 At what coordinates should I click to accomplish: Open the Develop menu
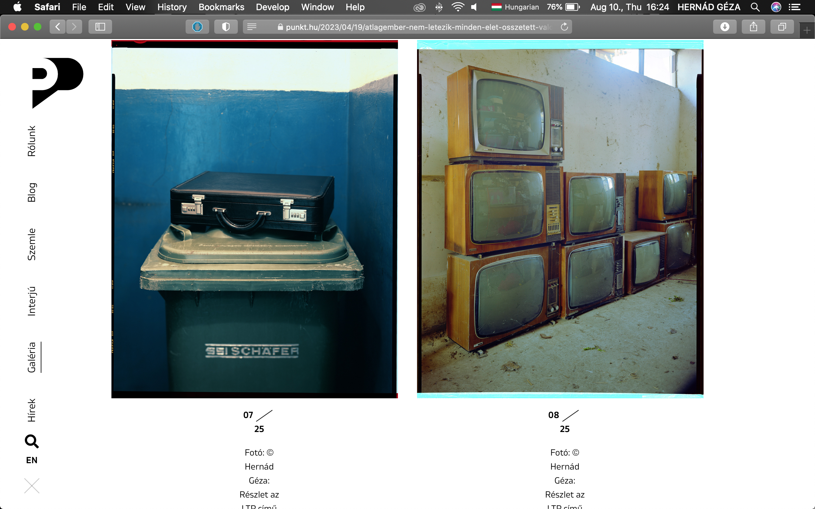click(x=273, y=7)
